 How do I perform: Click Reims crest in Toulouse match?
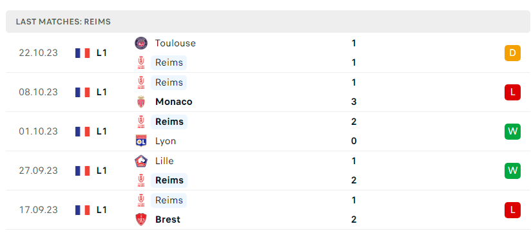141,62
